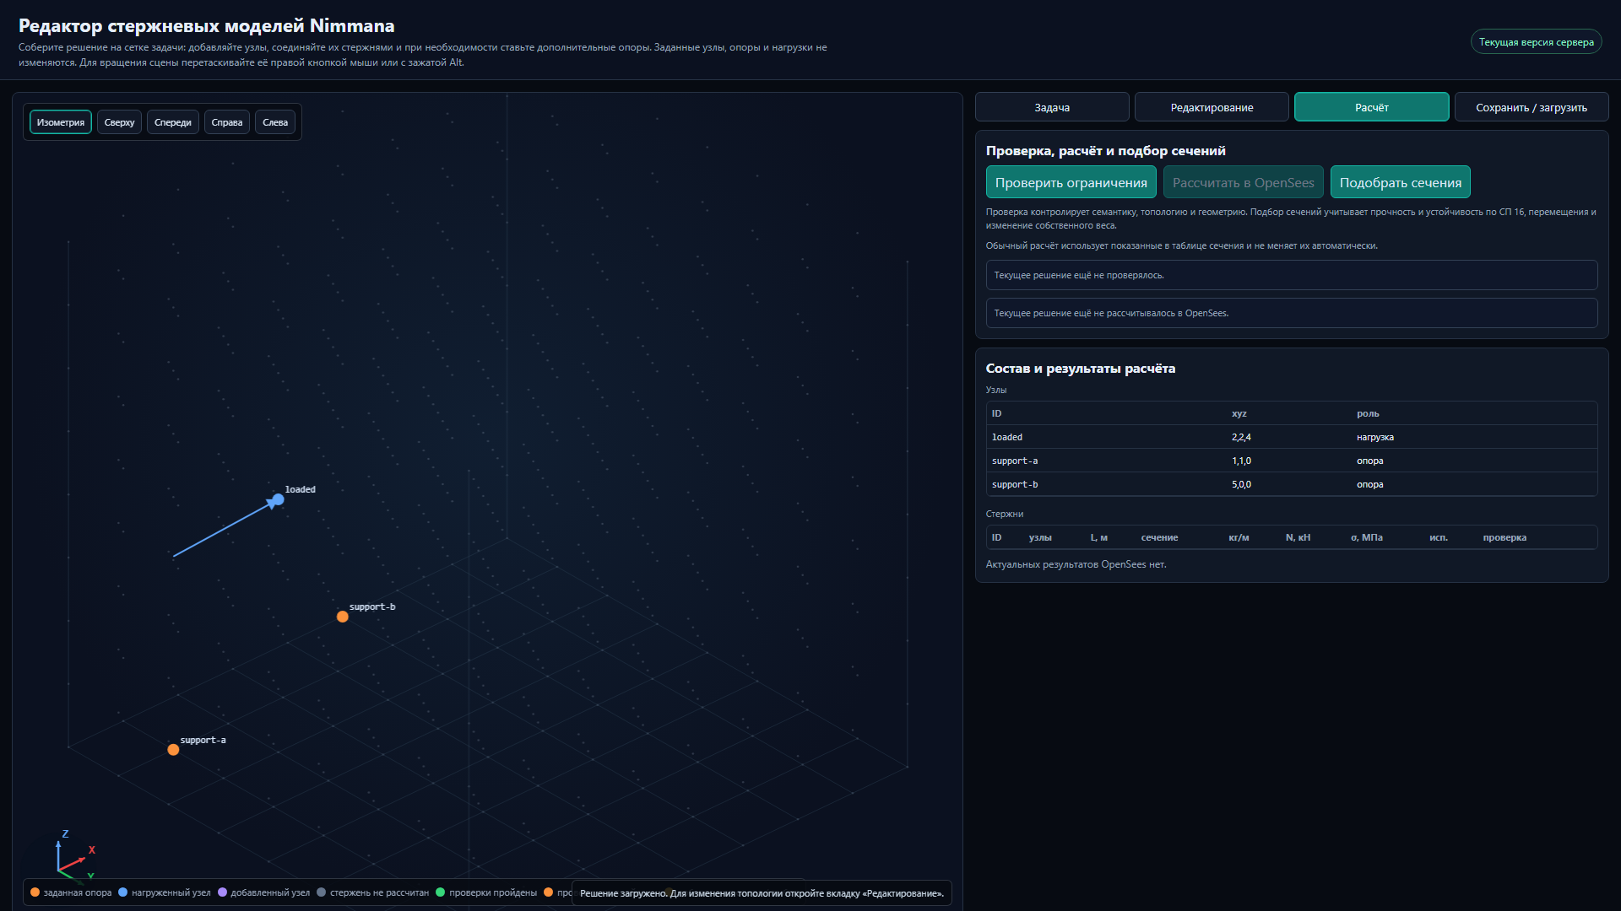Click the узлы column header in the Стержни table
This screenshot has width=1621, height=911.
[1040, 537]
